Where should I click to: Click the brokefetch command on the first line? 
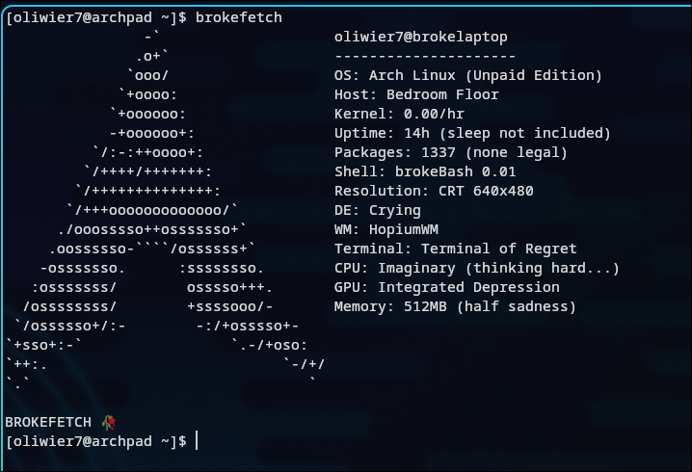pos(239,17)
